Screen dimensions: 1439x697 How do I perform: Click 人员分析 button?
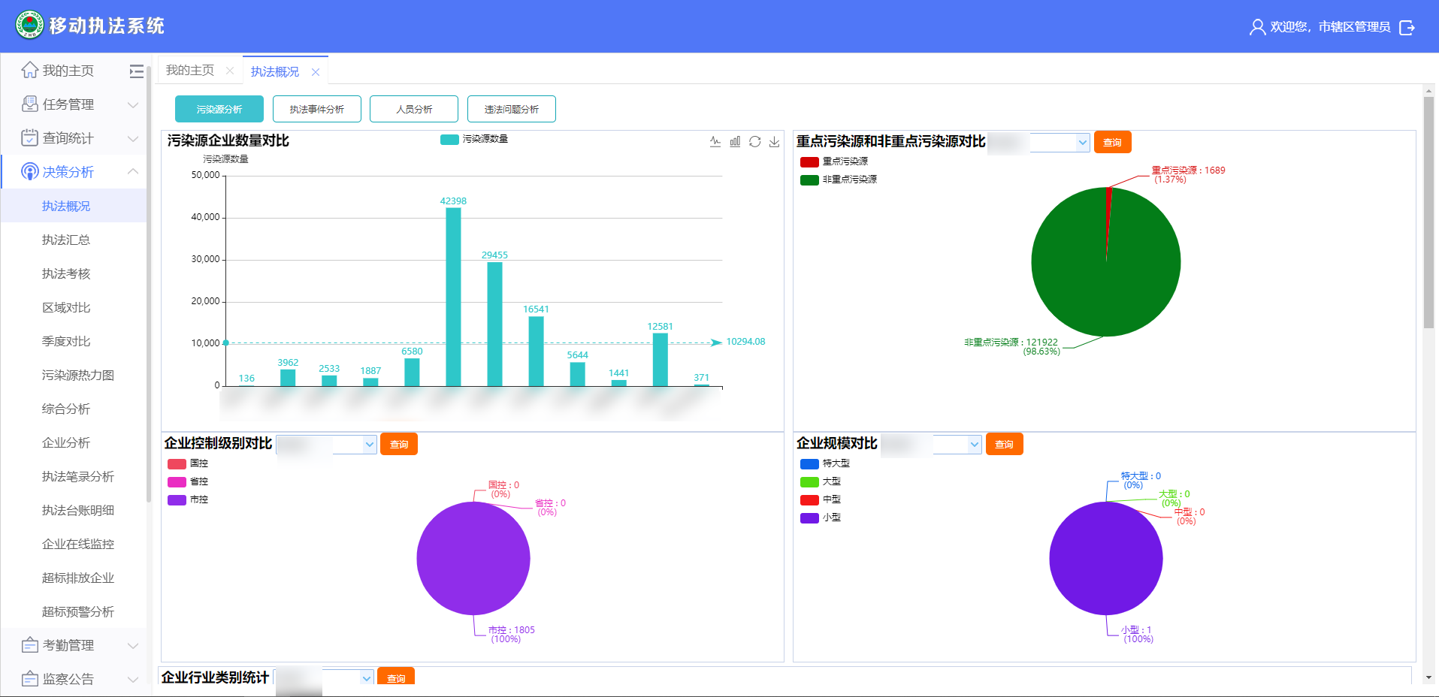point(414,109)
